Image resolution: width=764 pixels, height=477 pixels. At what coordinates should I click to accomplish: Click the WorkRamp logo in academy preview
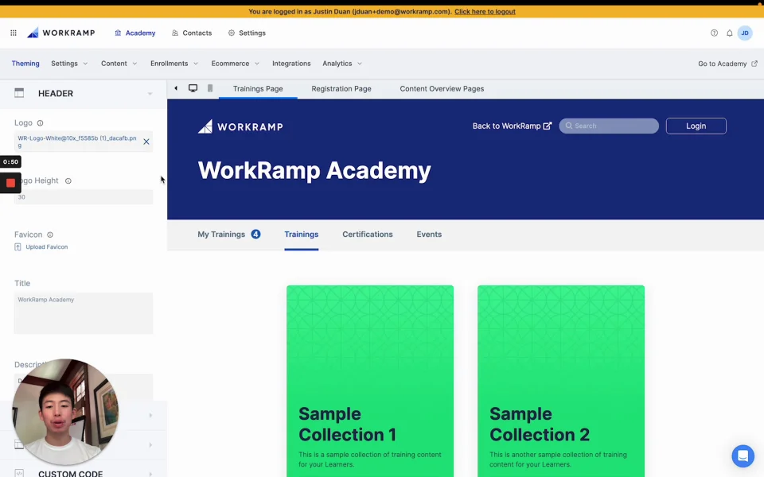240,126
